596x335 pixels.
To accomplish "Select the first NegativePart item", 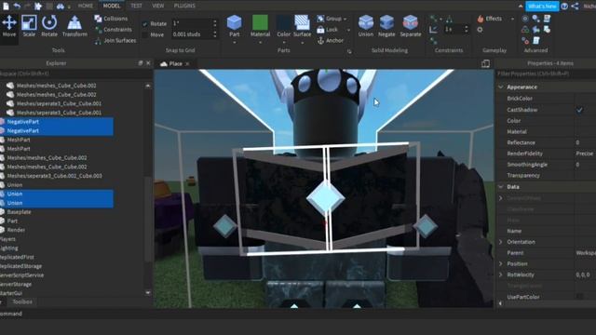I will pyautogui.click(x=57, y=122).
